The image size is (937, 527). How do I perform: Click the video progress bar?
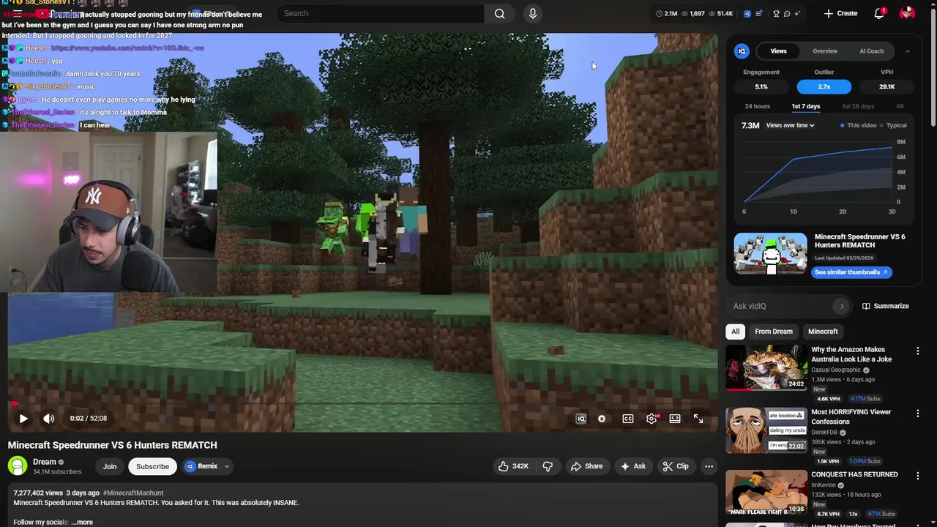coord(362,404)
